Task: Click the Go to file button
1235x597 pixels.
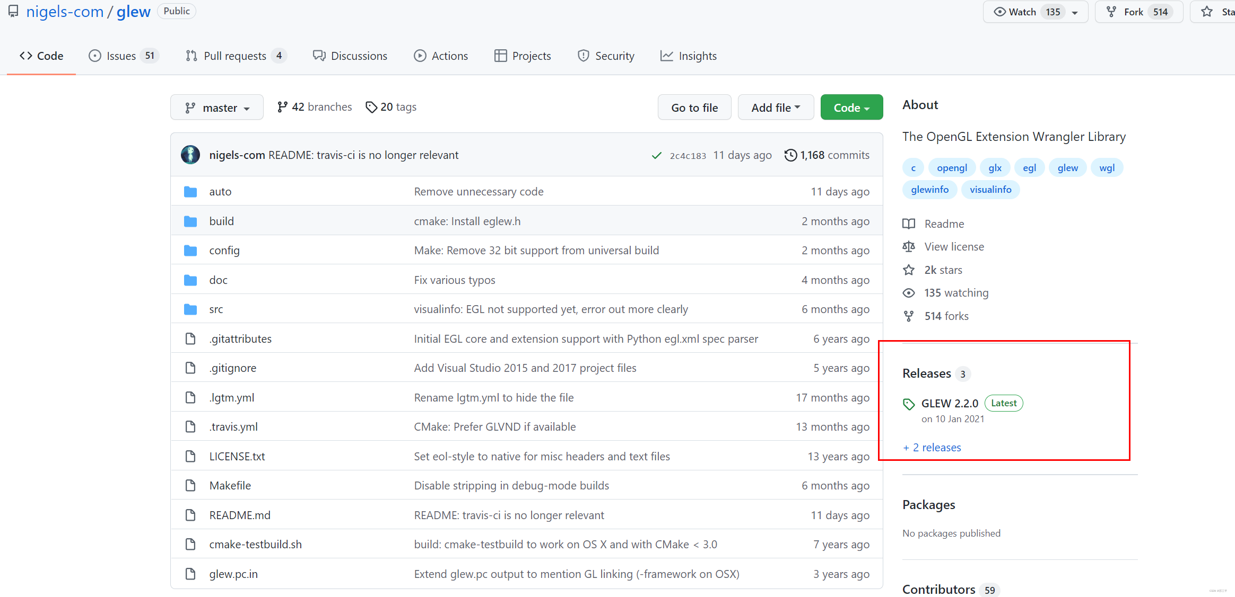Action: click(x=694, y=108)
